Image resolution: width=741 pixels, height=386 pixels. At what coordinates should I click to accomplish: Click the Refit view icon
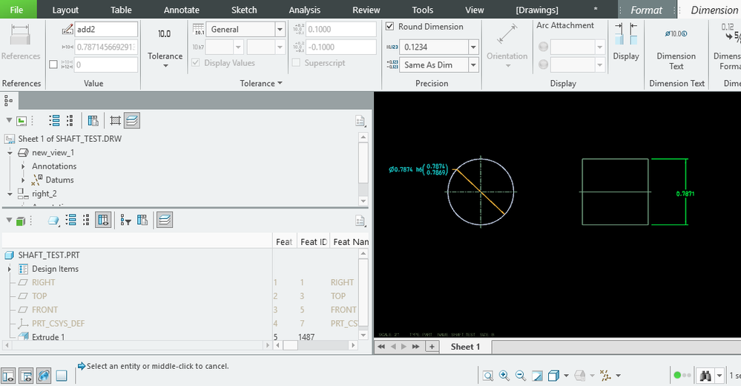tap(487, 376)
